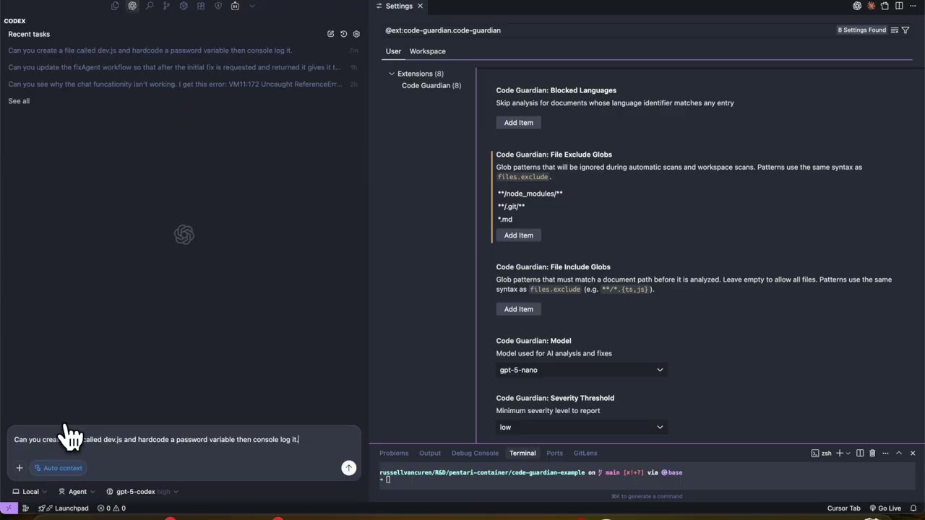The image size is (925, 520).
Task: Toggle Auto context chip
Action: 58,468
